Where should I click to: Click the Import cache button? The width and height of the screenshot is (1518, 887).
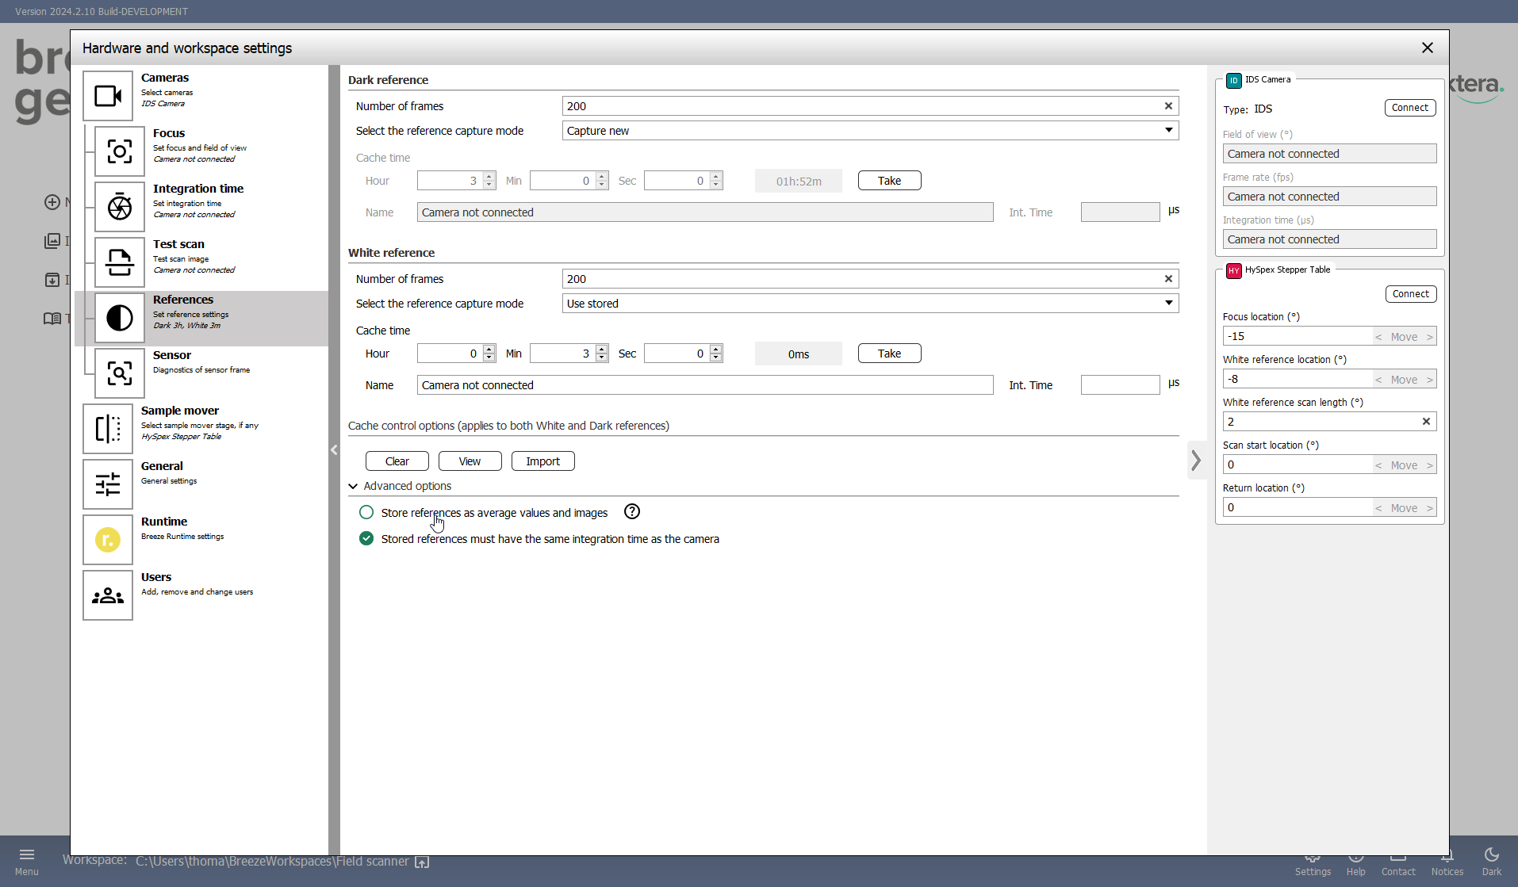coord(542,461)
